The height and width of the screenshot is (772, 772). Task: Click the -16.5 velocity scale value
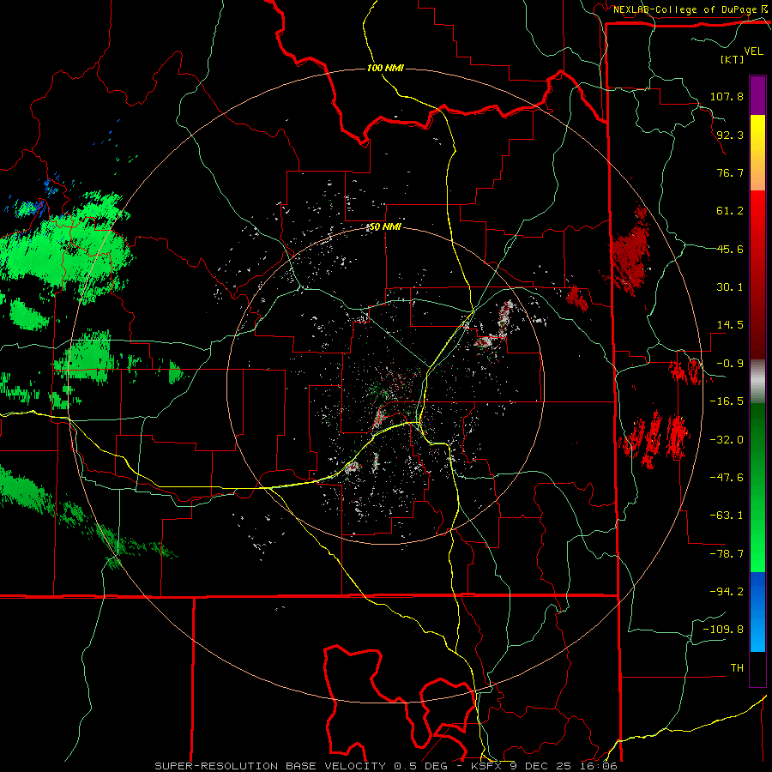[727, 401]
